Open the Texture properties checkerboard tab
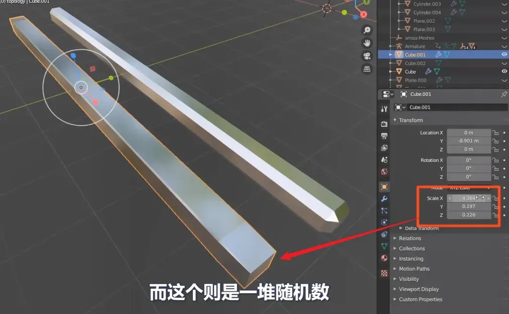509x314 pixels. [x=385, y=273]
